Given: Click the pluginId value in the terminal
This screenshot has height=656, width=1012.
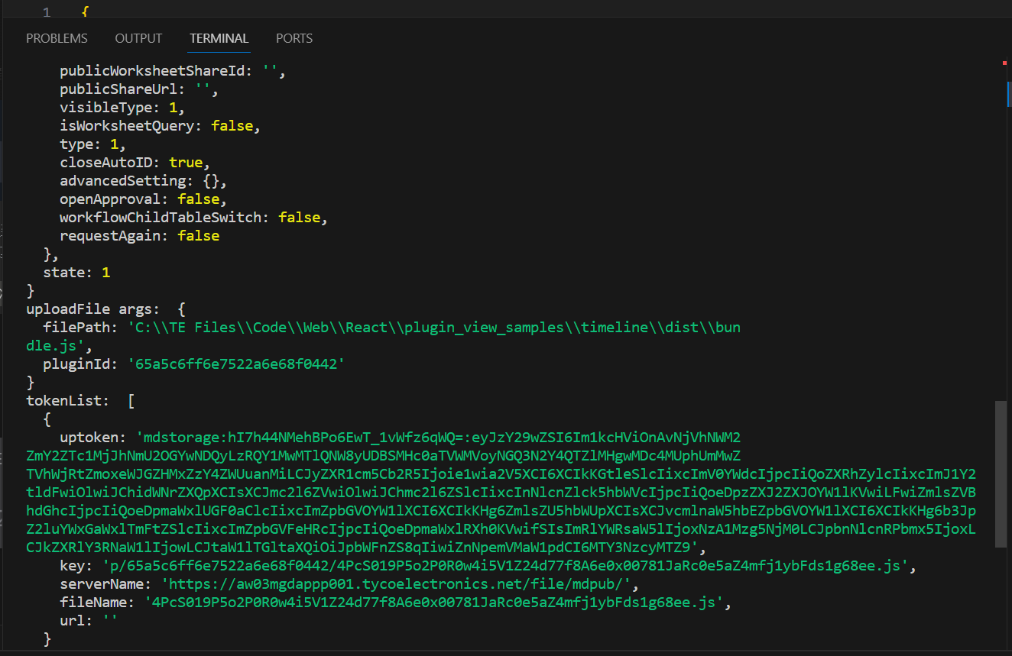Looking at the screenshot, I should [236, 364].
